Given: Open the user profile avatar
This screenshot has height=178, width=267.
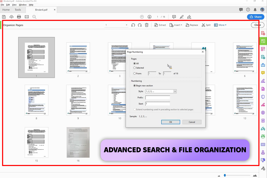Looking at the screenshot, I should click(262, 10).
